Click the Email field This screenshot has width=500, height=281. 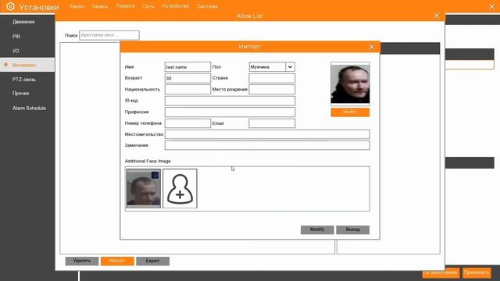272,123
